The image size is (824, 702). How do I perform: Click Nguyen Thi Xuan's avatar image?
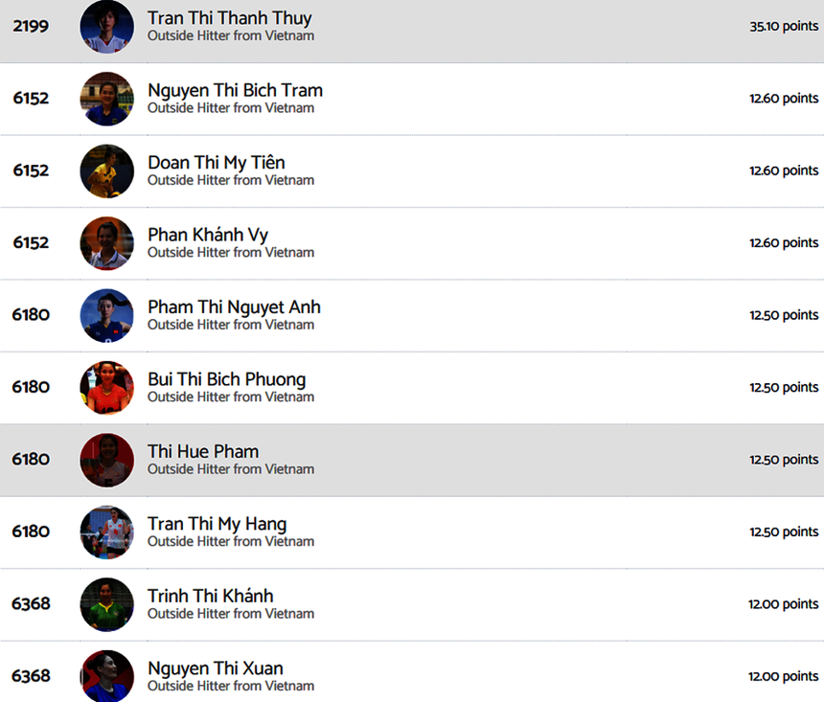click(x=106, y=676)
